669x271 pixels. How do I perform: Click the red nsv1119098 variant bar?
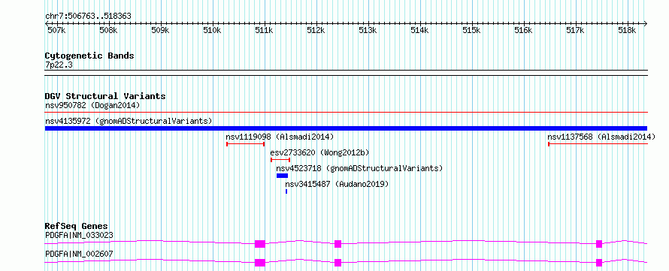[246, 144]
